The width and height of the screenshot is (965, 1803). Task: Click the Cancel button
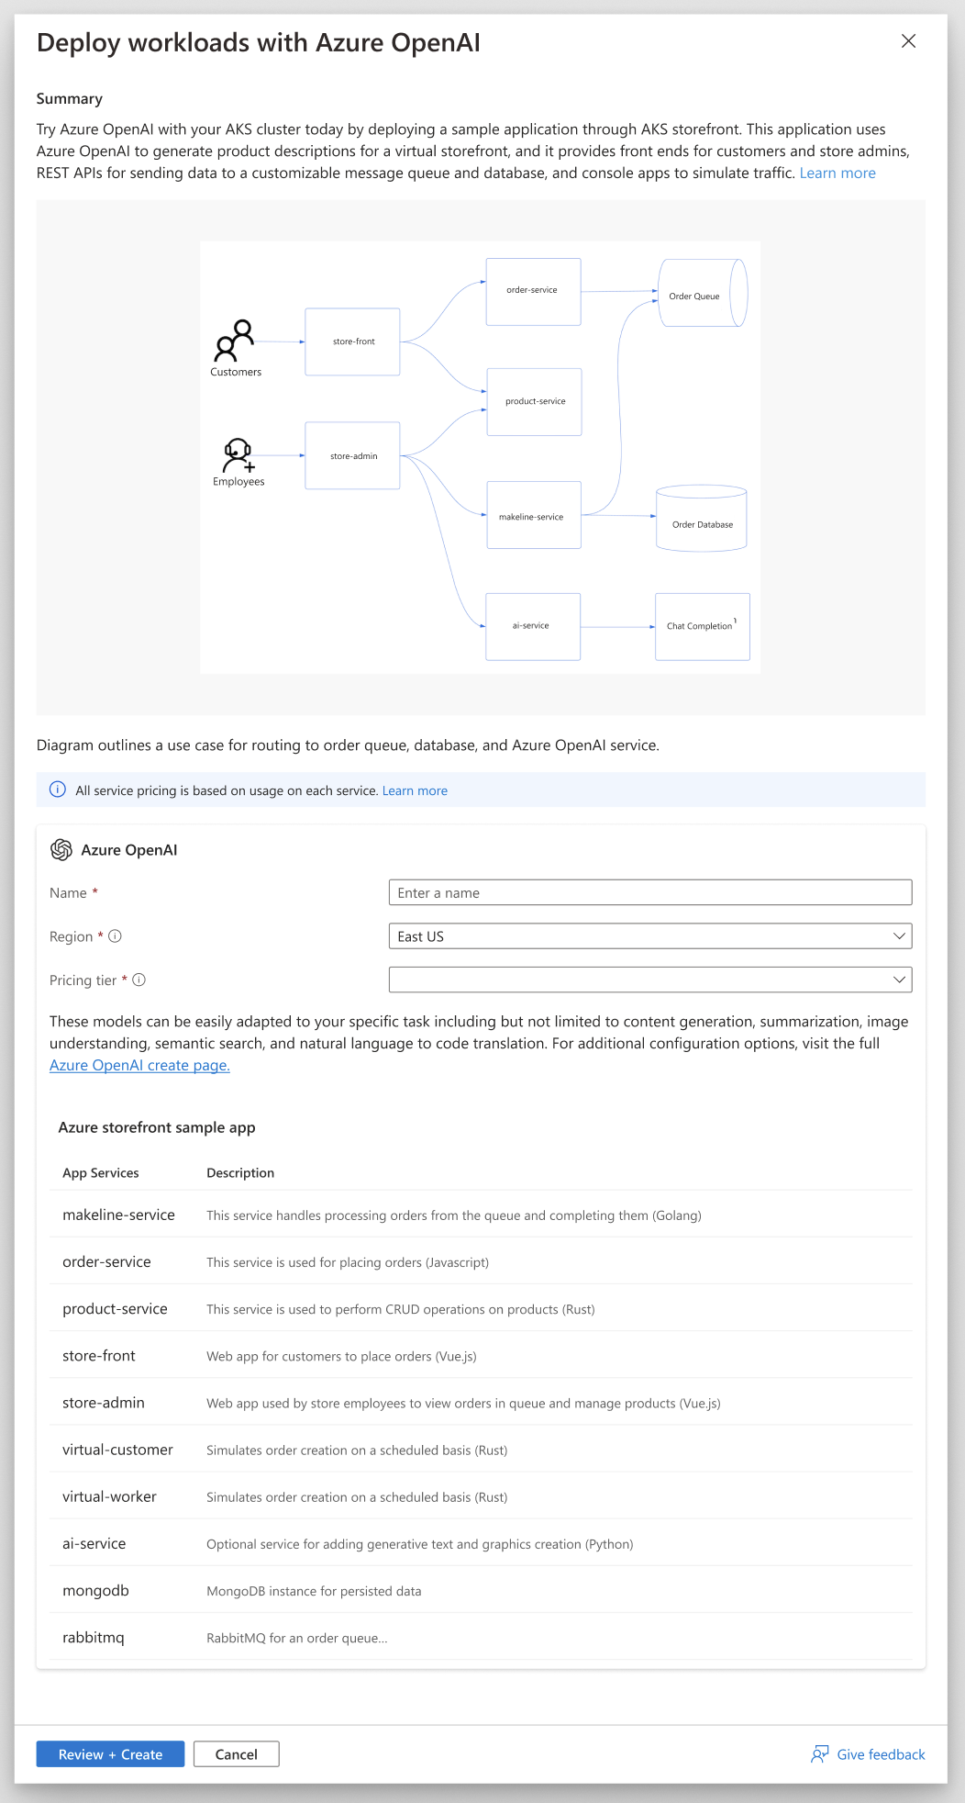[237, 1754]
